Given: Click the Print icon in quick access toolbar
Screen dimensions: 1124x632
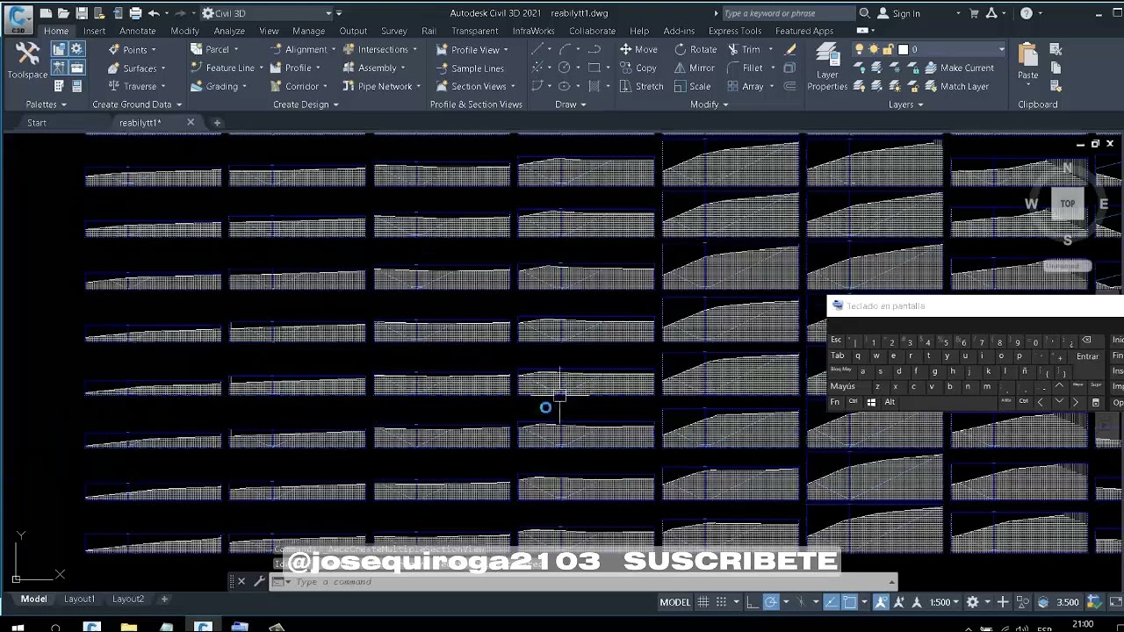Looking at the screenshot, I should coord(135,13).
